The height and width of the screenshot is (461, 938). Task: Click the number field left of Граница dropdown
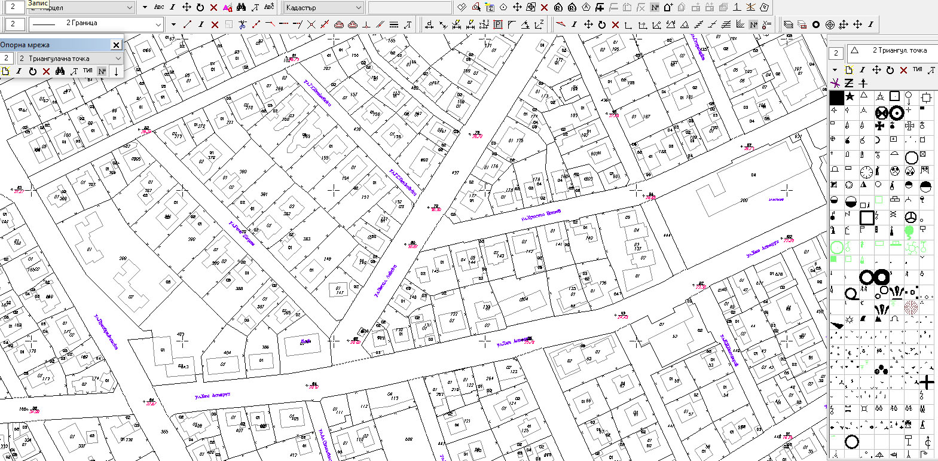(14, 25)
